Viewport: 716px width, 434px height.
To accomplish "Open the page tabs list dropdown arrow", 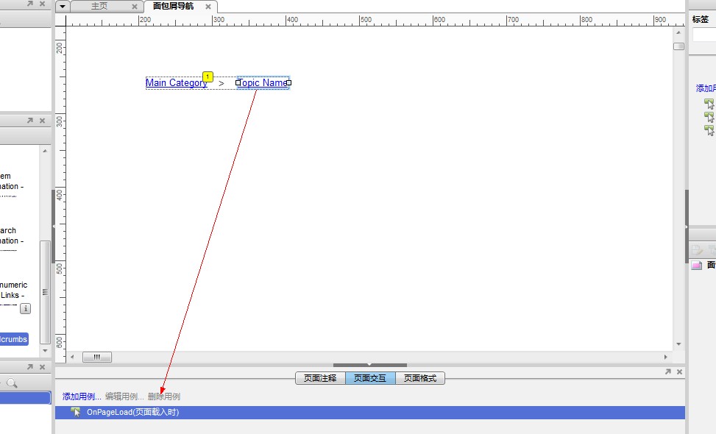I will tap(63, 7).
